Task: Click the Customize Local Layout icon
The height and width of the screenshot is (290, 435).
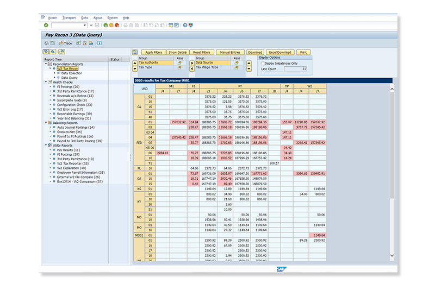Action: pos(191,25)
